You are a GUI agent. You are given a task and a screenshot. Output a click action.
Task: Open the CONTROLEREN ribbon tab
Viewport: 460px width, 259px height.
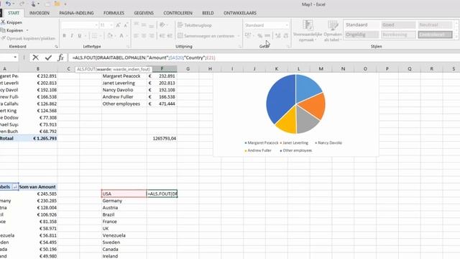coord(178,13)
